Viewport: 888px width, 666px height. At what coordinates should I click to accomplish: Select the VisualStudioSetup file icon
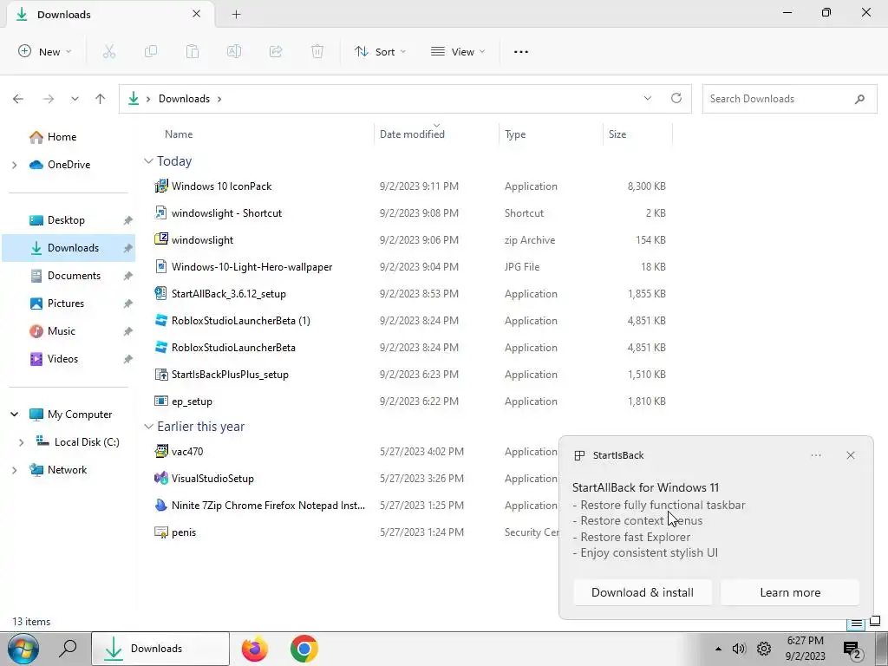click(x=160, y=478)
